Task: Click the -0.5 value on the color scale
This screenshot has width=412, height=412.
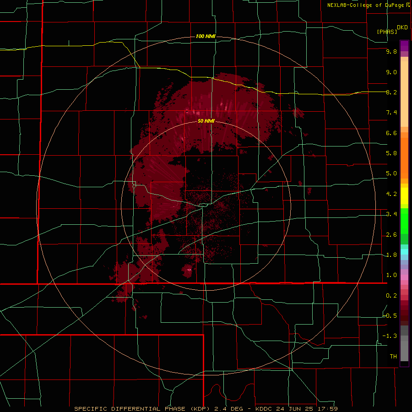Action: coord(390,315)
